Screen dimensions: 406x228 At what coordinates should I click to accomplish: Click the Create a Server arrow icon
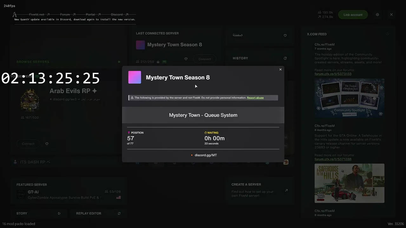click(286, 190)
